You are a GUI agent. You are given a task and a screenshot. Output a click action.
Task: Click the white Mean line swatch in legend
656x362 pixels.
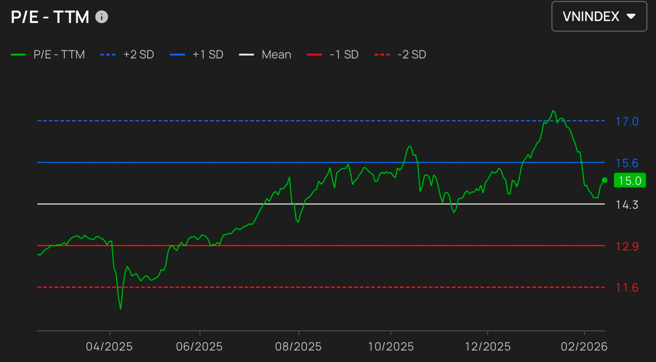tap(246, 55)
